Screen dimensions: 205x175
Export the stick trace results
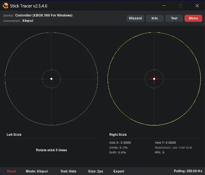coord(119,171)
